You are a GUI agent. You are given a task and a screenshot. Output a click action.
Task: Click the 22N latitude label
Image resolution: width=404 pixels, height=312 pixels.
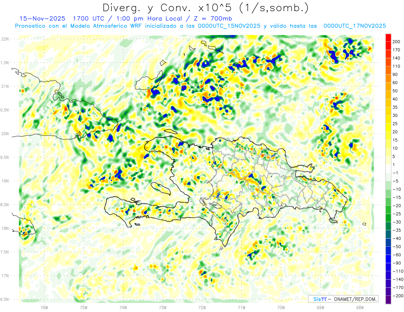[x=5, y=39]
